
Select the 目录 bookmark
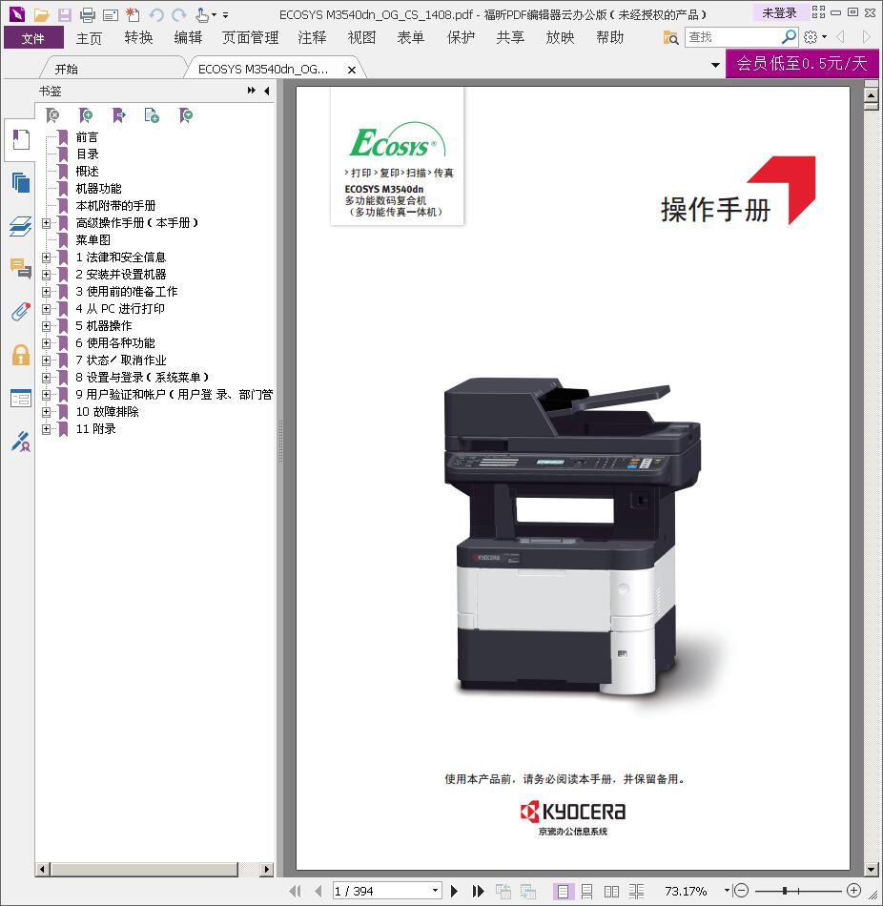[88, 154]
